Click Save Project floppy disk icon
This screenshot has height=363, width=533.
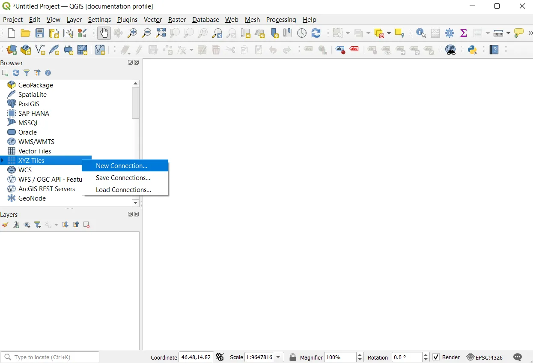40,33
